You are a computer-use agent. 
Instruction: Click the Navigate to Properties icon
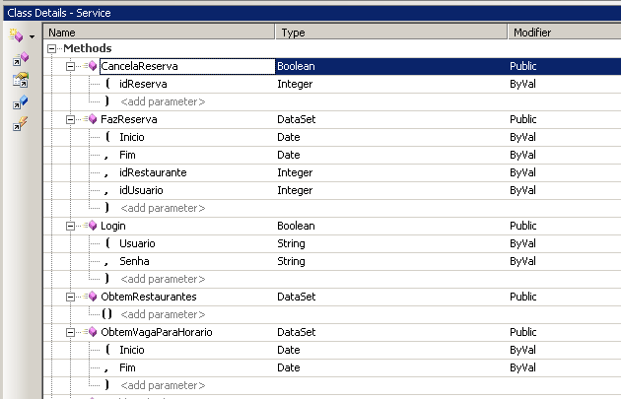(x=20, y=81)
